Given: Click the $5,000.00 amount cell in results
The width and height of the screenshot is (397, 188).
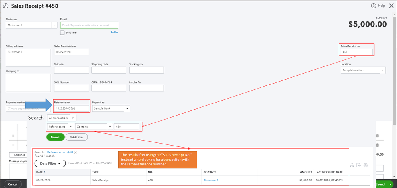Looking at the screenshot, I should click(306, 180).
